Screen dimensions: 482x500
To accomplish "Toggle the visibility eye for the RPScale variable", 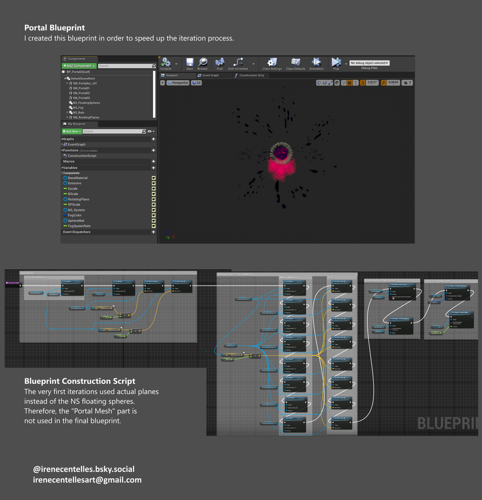I will tap(153, 204).
